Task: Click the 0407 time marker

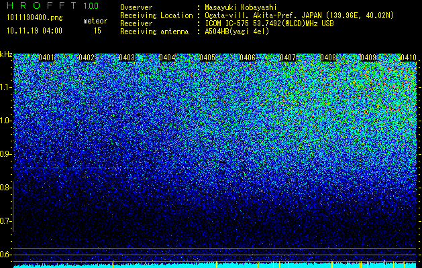Action: (288, 58)
